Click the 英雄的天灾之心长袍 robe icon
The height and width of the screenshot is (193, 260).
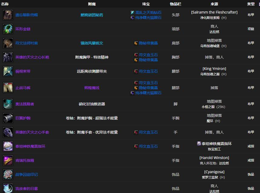pyautogui.click(x=8, y=57)
